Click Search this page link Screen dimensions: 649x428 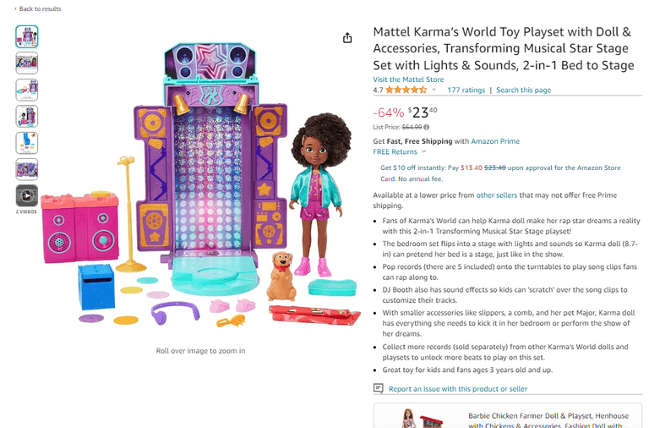523,90
